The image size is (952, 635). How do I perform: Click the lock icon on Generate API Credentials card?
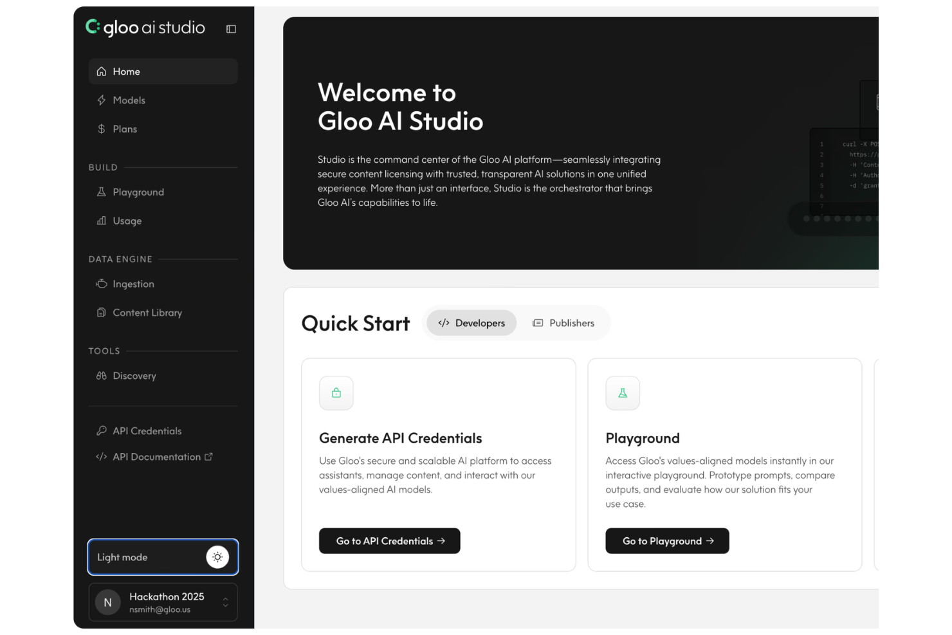click(x=336, y=392)
